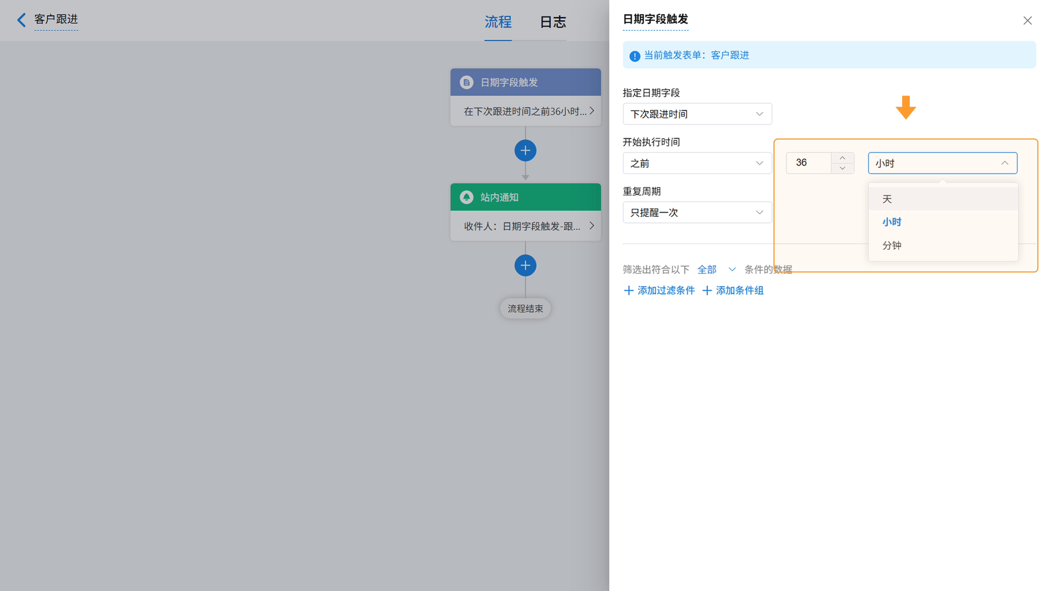Expand the 只提醒一次 repeat cycle dropdown
1051x591 pixels.
click(697, 213)
